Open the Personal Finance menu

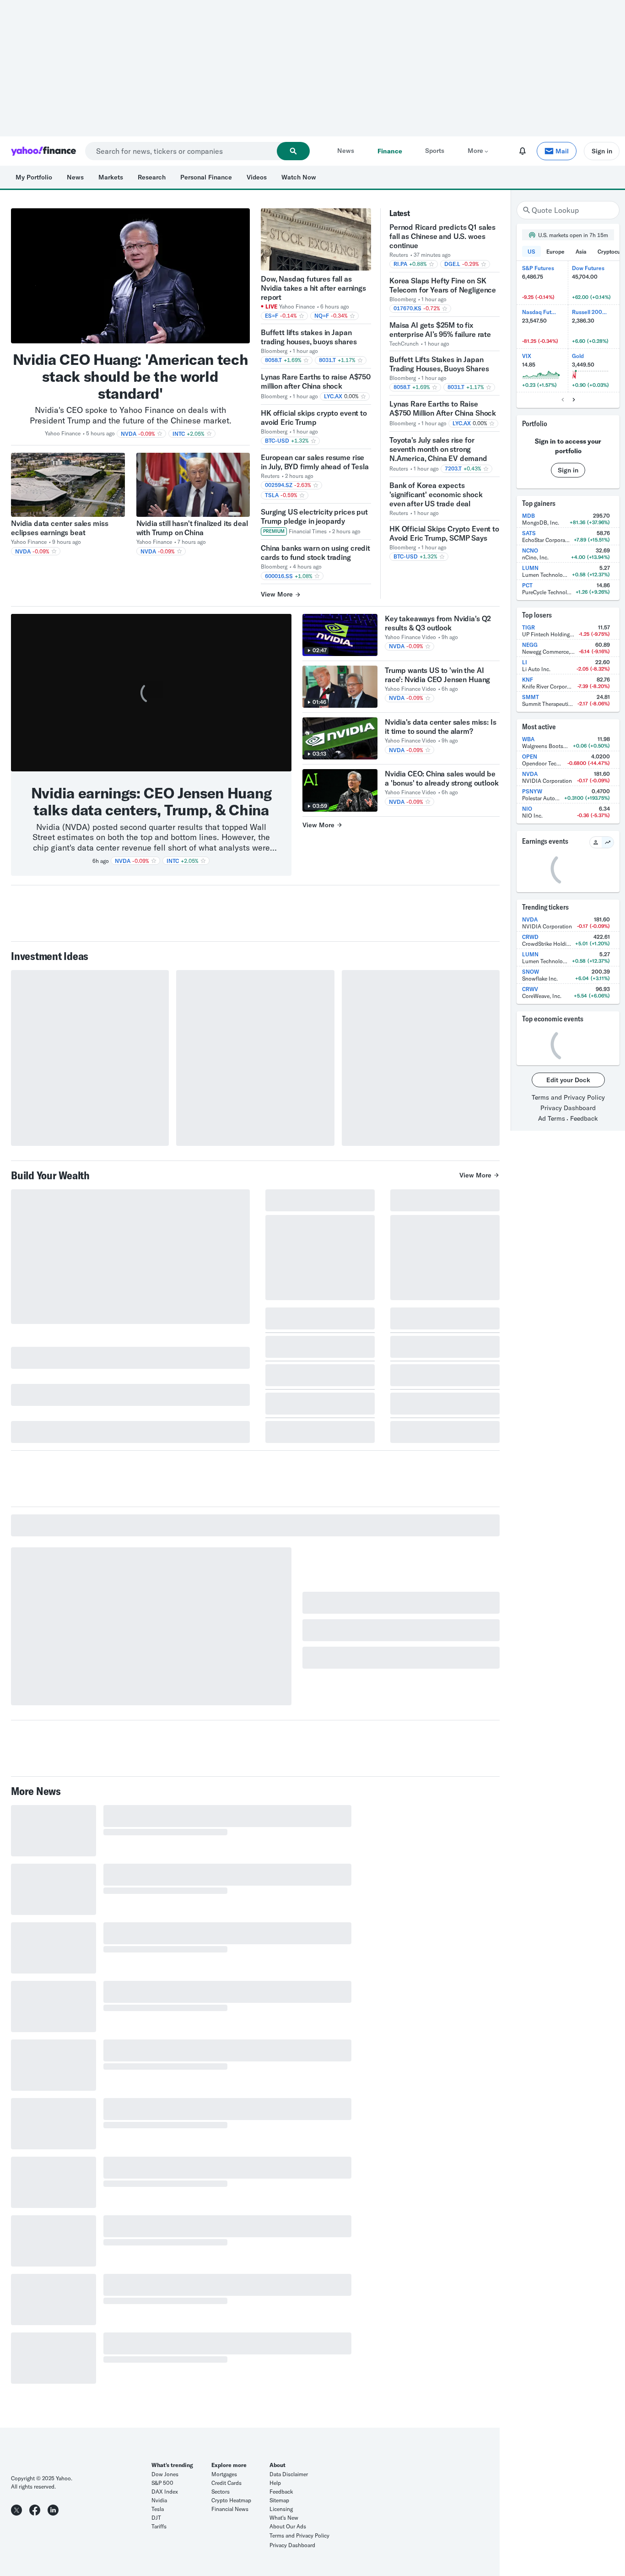(206, 177)
